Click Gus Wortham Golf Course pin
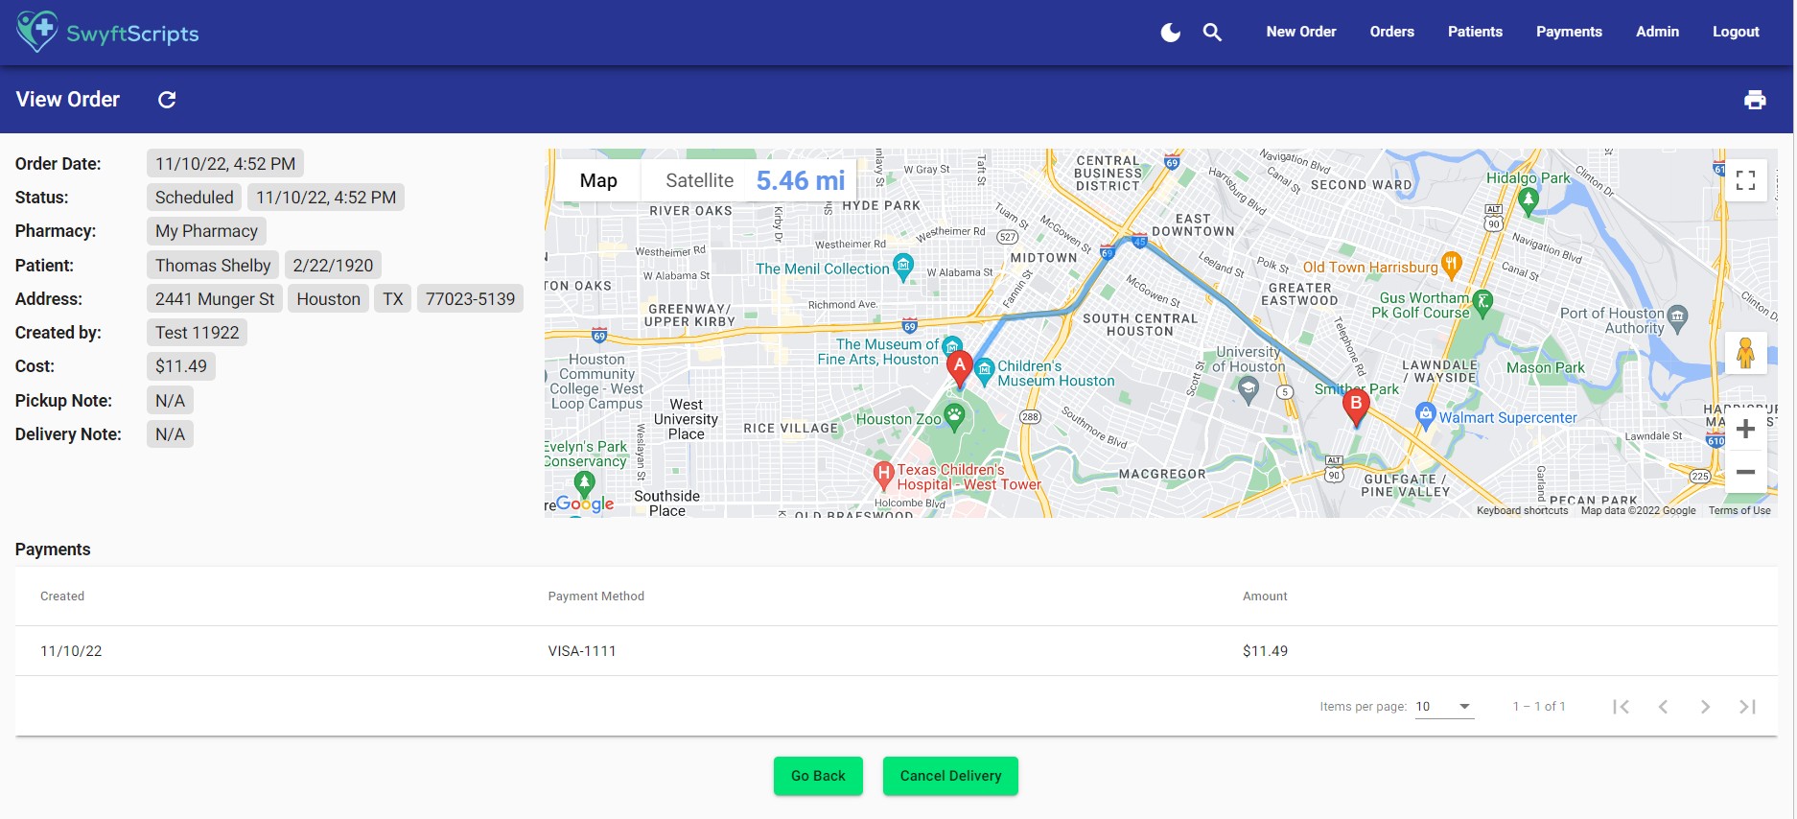Image resolution: width=1797 pixels, height=819 pixels. 1482,303
